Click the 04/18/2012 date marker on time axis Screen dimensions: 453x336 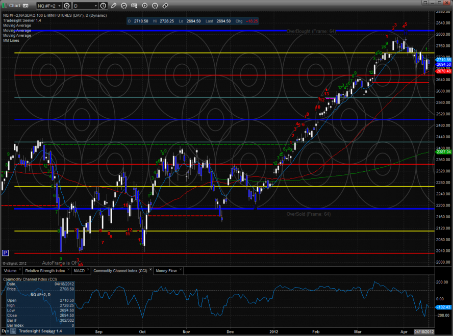click(x=425, y=331)
